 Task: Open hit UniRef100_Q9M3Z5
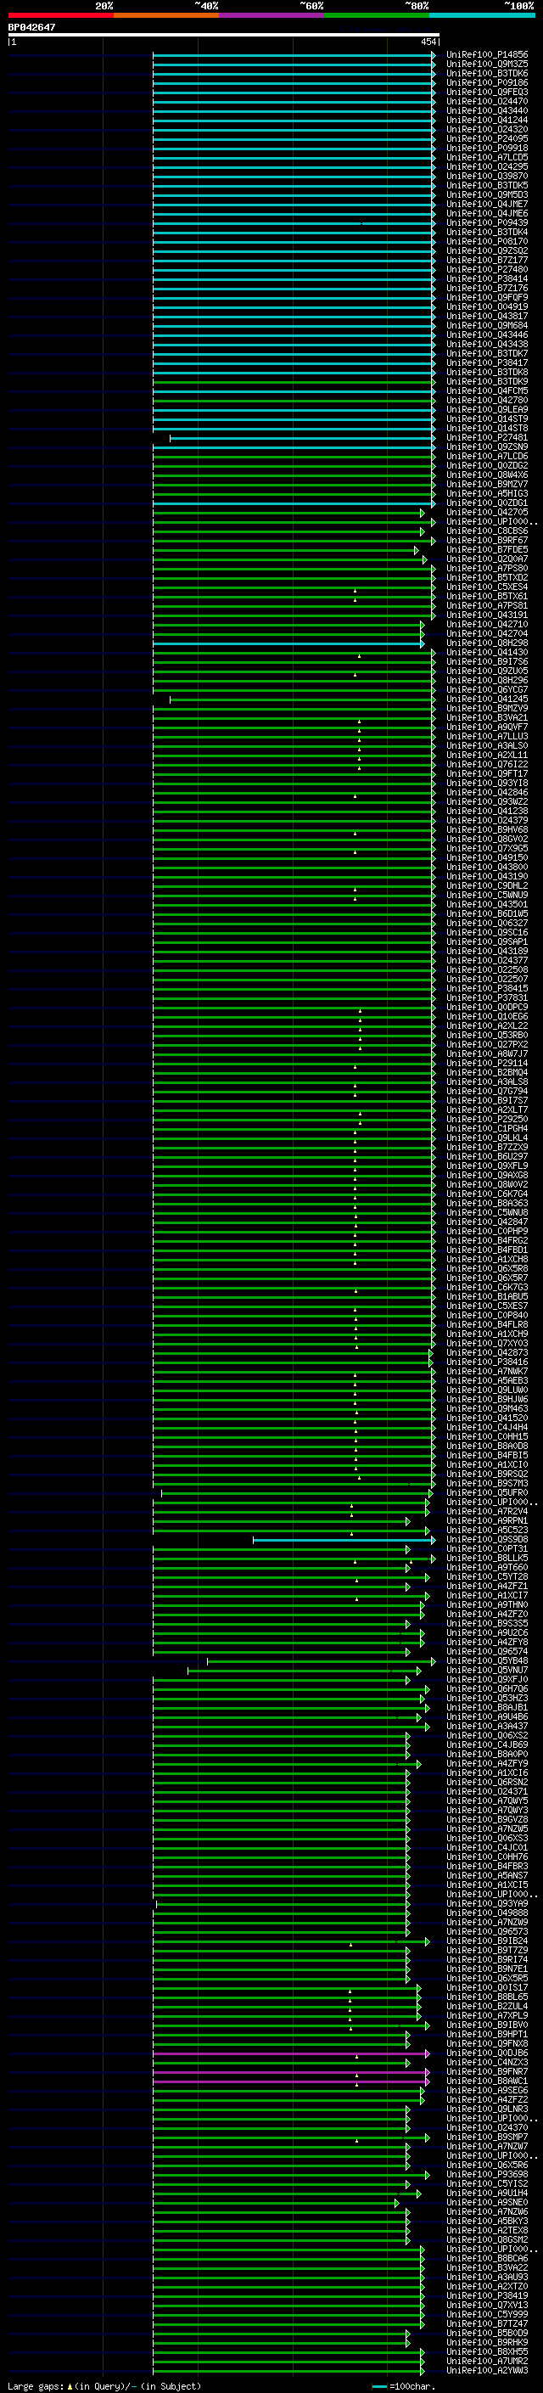[x=487, y=65]
